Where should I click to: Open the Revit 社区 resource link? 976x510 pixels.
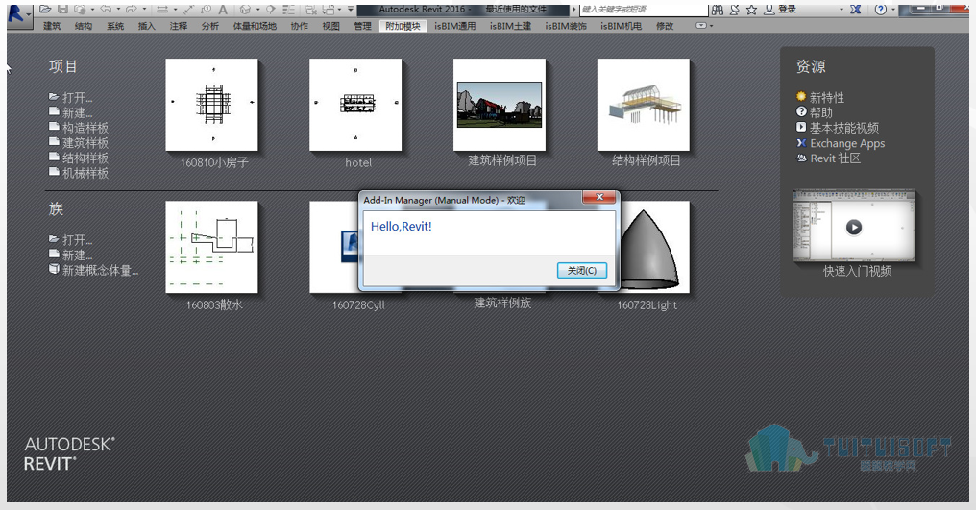[x=836, y=158]
